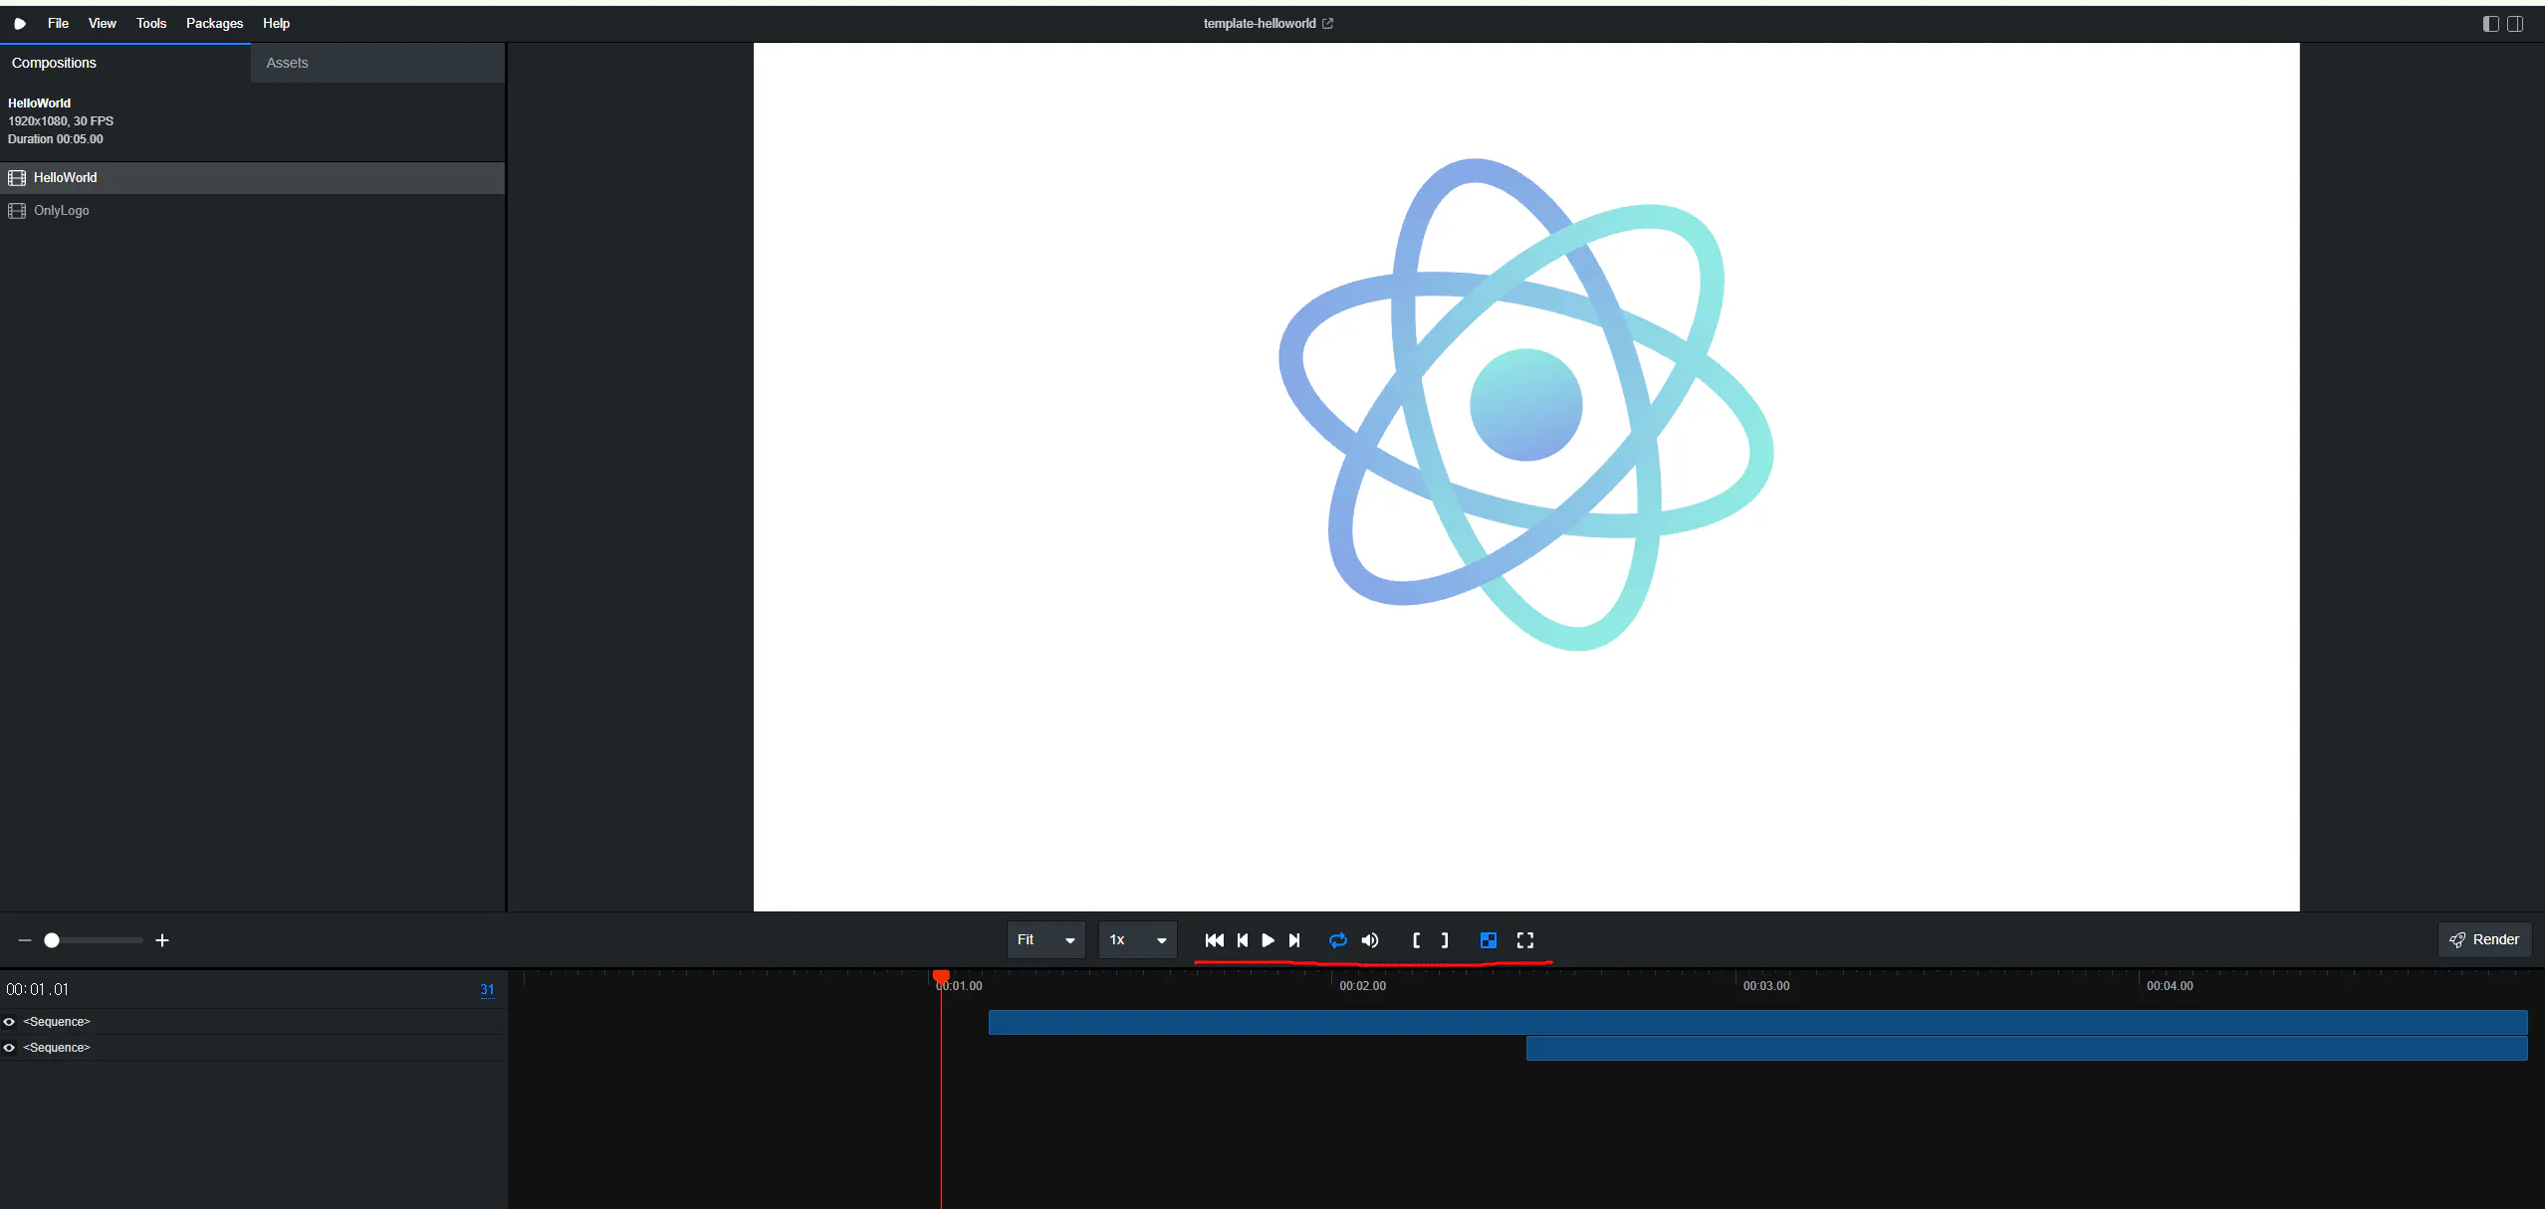The width and height of the screenshot is (2545, 1209).
Task: Open the Packages menu
Action: tap(214, 23)
